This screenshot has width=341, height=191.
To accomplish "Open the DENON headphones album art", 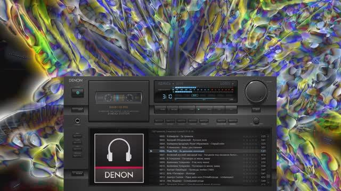I will click(x=119, y=158).
